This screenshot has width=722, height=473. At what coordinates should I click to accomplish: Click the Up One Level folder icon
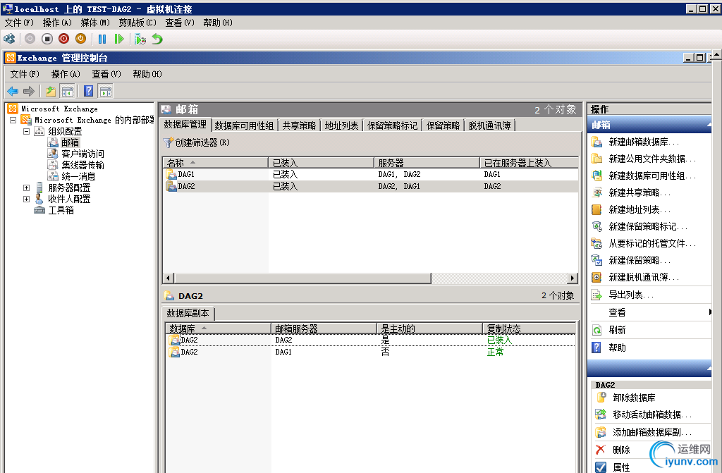(51, 91)
